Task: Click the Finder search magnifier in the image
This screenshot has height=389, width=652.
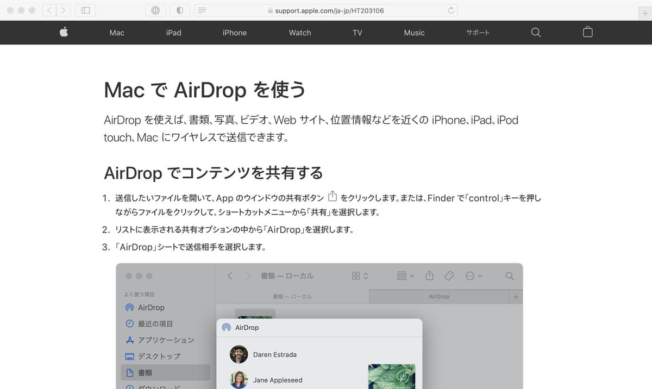Action: 510,276
